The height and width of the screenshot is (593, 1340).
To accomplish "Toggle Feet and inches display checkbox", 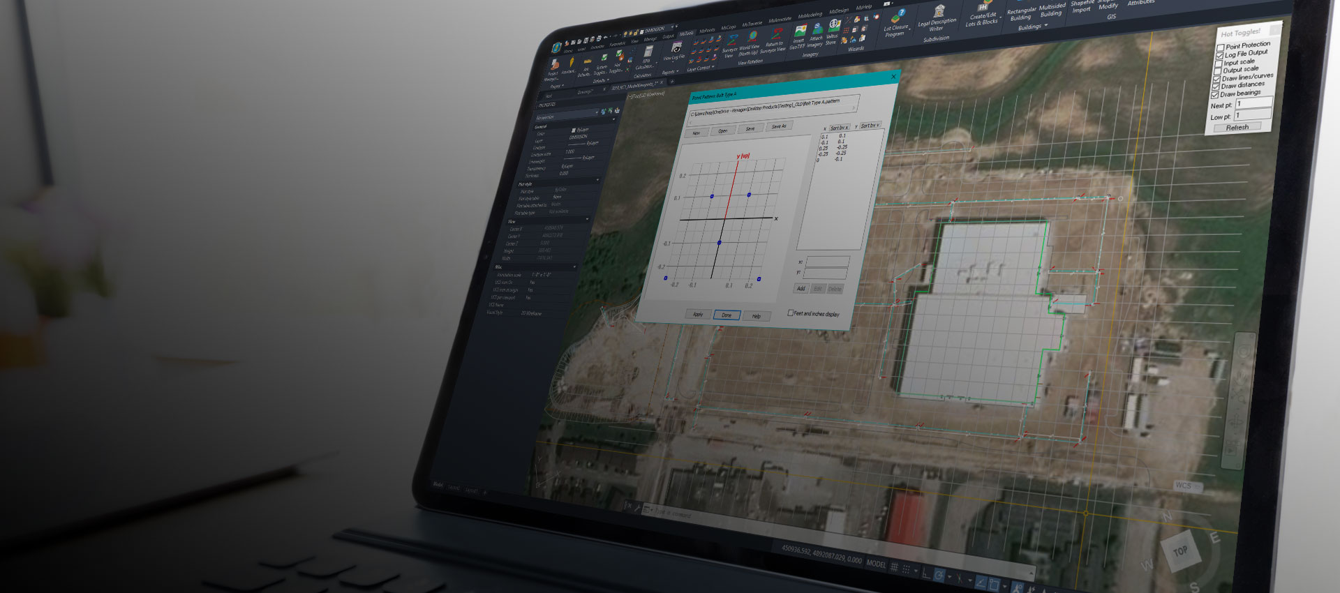I will coord(791,313).
